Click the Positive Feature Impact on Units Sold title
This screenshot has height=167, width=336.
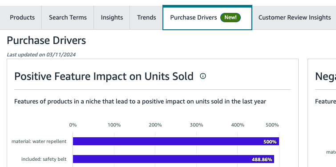click(104, 76)
